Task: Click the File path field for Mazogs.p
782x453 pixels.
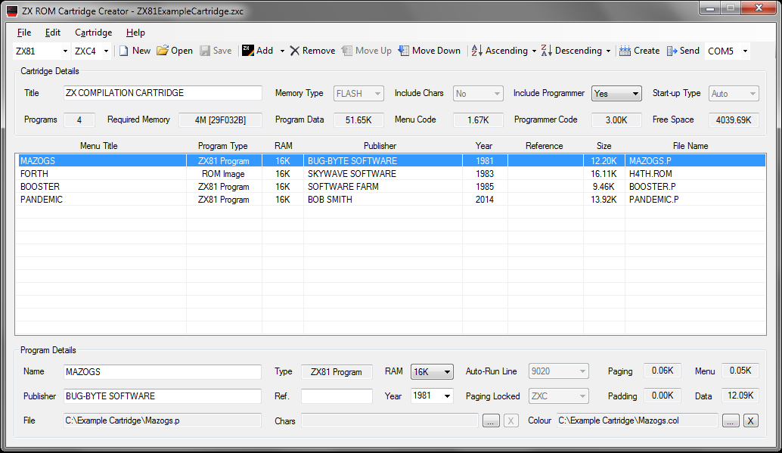Action: (163, 420)
